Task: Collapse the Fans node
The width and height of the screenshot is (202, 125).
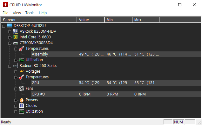Action: [x=16, y=89]
